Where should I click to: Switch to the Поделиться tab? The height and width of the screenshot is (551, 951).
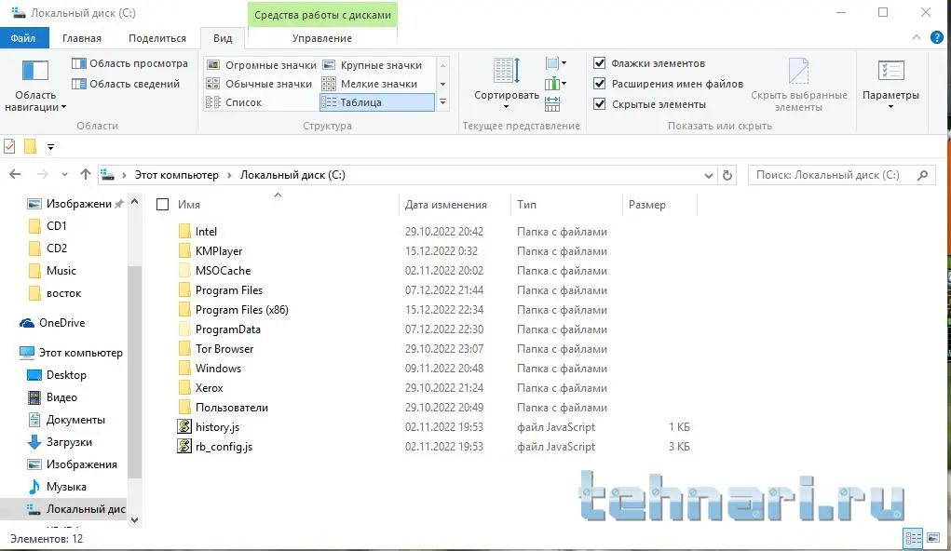157,38
